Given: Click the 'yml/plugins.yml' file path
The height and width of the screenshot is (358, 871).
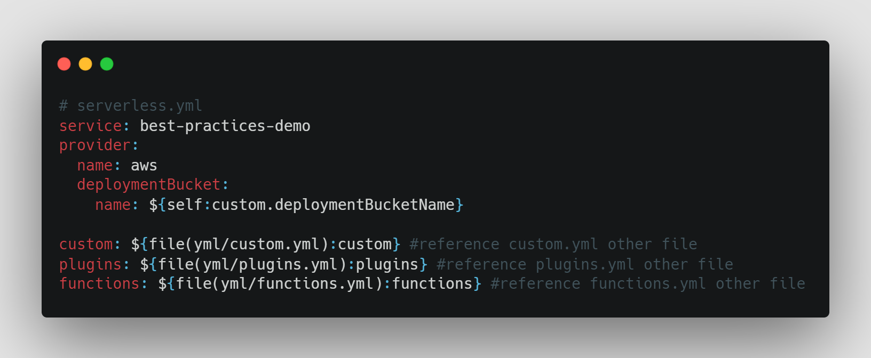Looking at the screenshot, I should tap(270, 264).
